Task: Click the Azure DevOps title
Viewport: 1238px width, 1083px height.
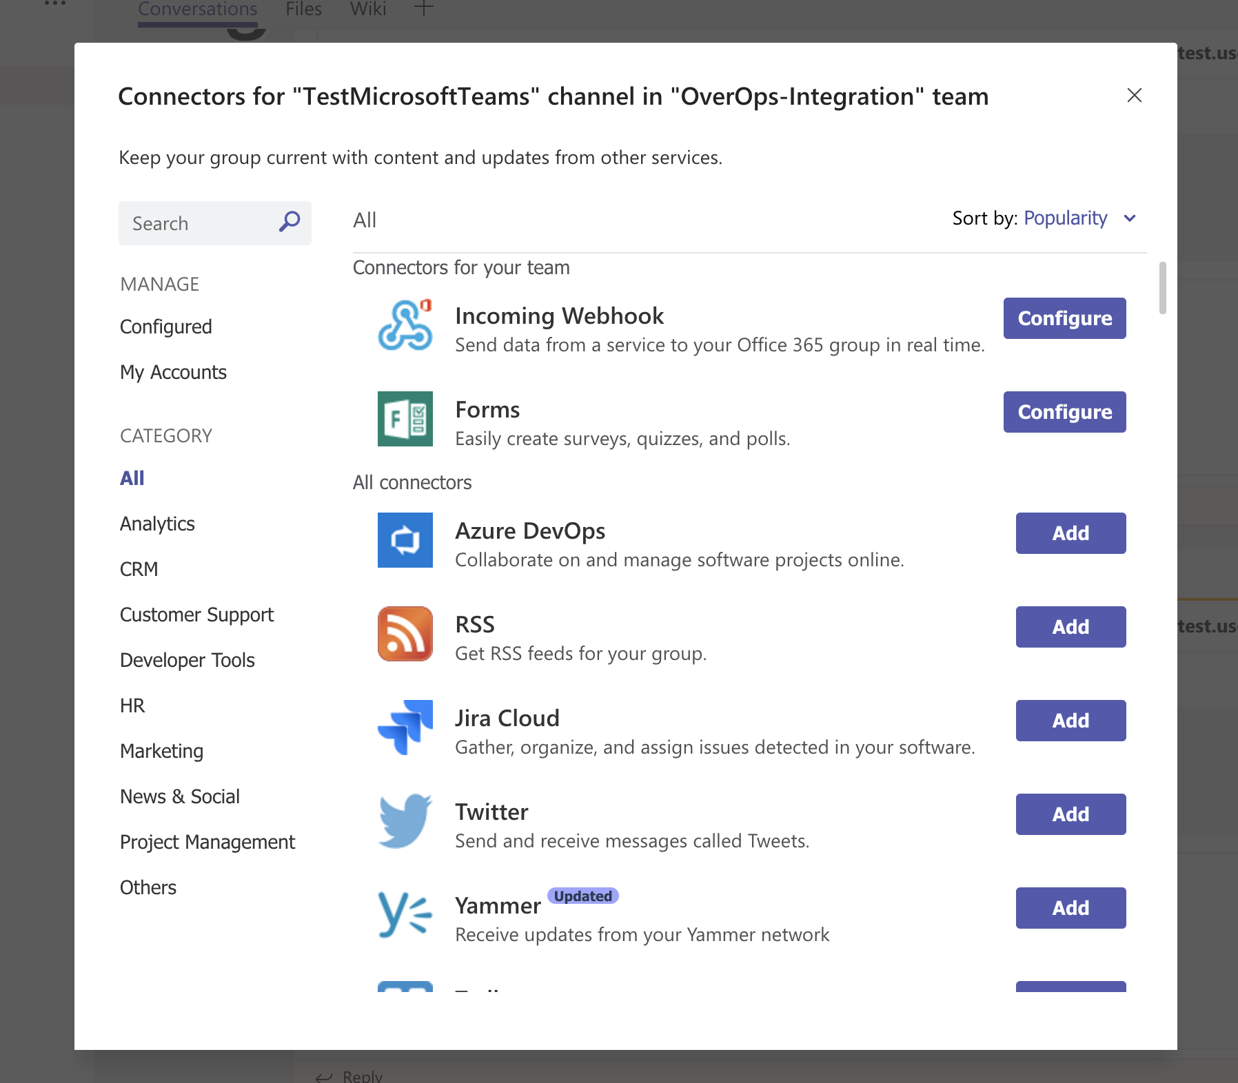Action: 530,530
